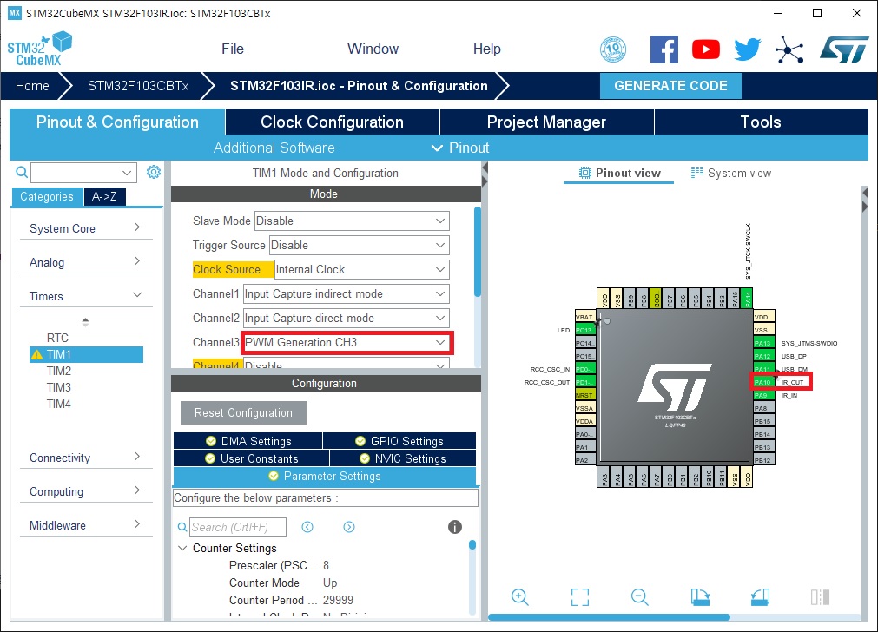Open the Channel2 mode dropdown
Viewport: 878px width, 632px height.
346,318
